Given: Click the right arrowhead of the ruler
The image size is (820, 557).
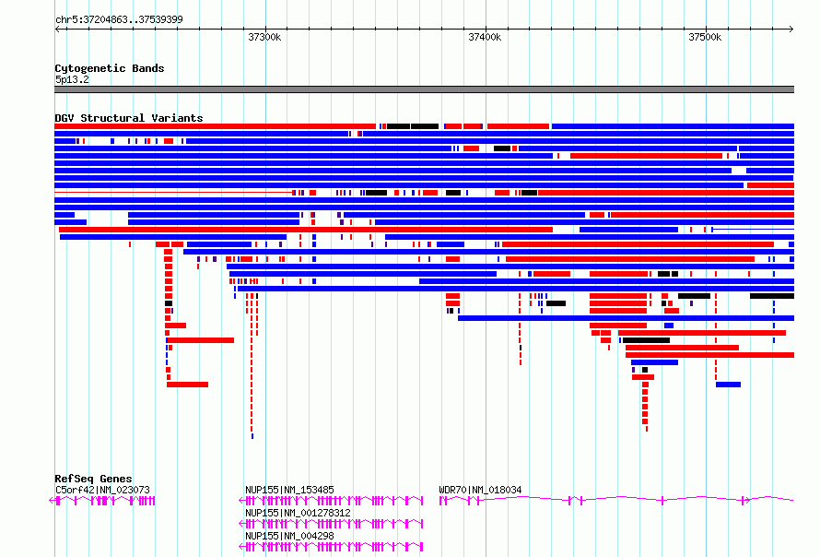Looking at the screenshot, I should click(x=791, y=29).
